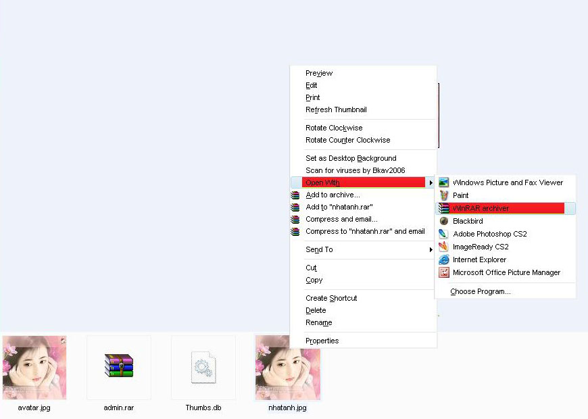
Task: Click the avatar.jpg file name
Action: [x=34, y=408]
